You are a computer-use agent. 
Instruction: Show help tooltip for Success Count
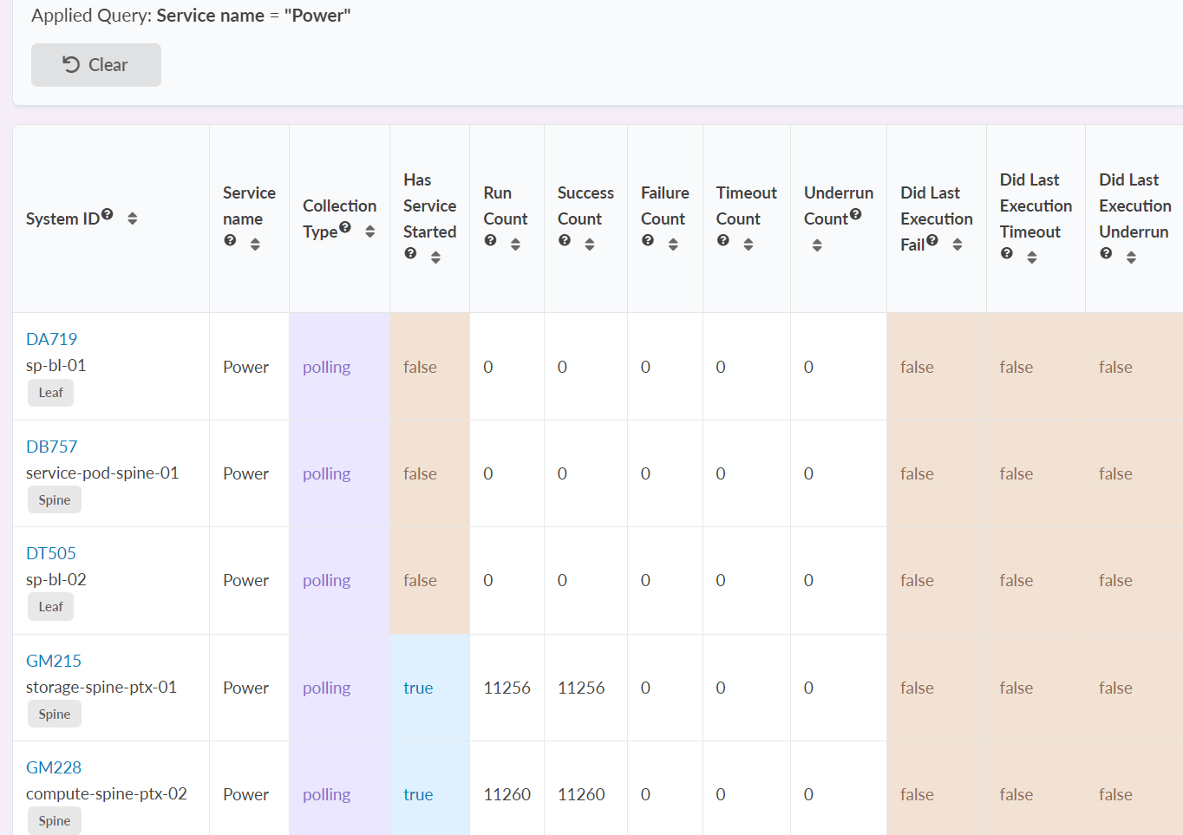point(565,240)
